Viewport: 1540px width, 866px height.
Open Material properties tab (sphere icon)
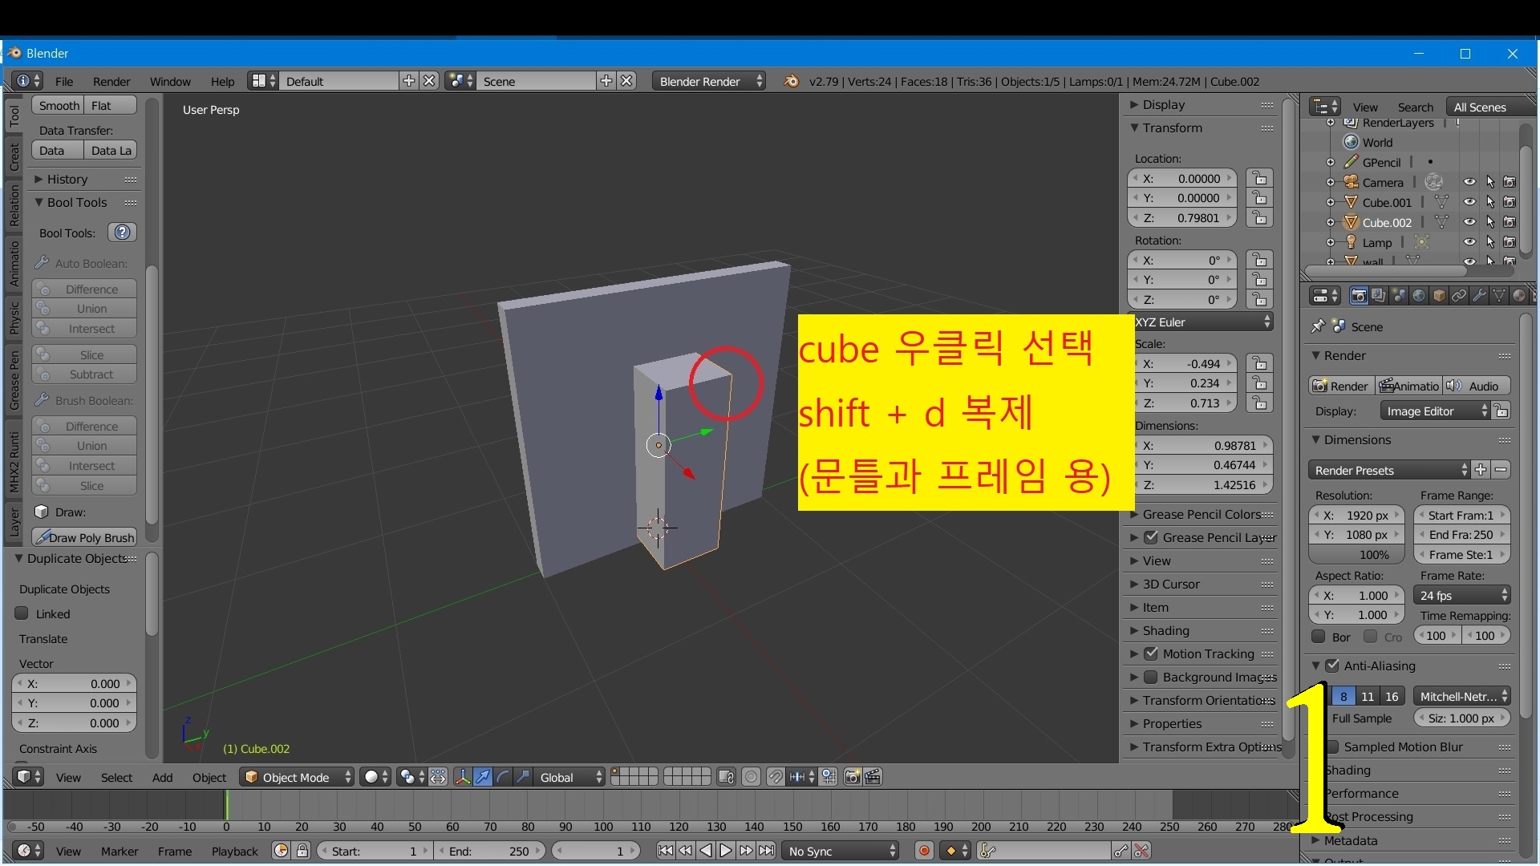(1519, 296)
